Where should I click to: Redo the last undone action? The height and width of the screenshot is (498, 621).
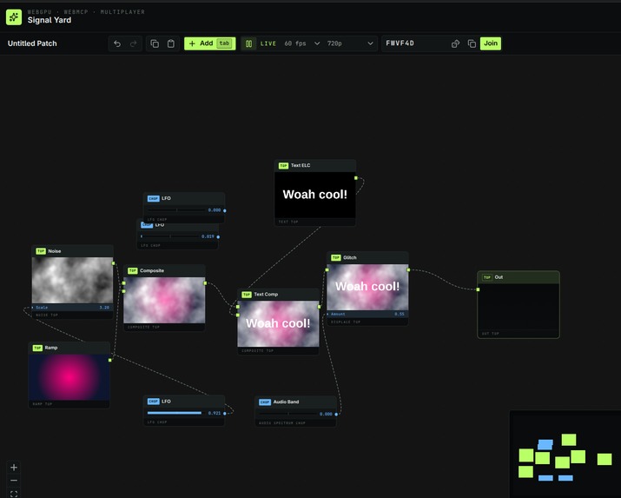pos(134,43)
